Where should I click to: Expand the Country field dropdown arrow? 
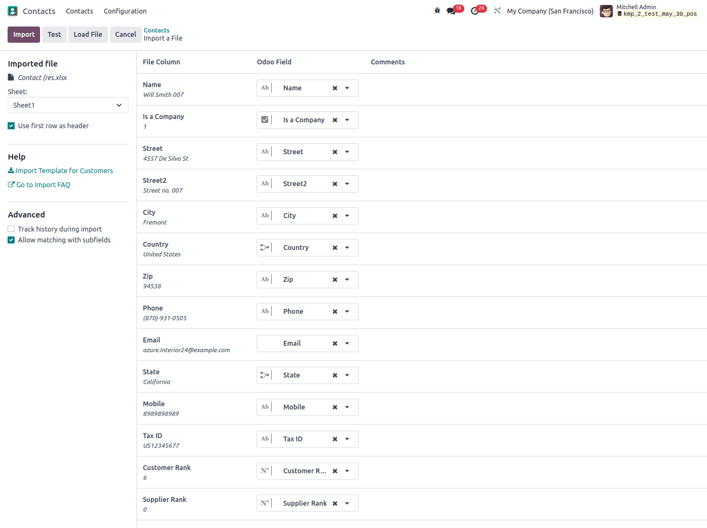347,248
